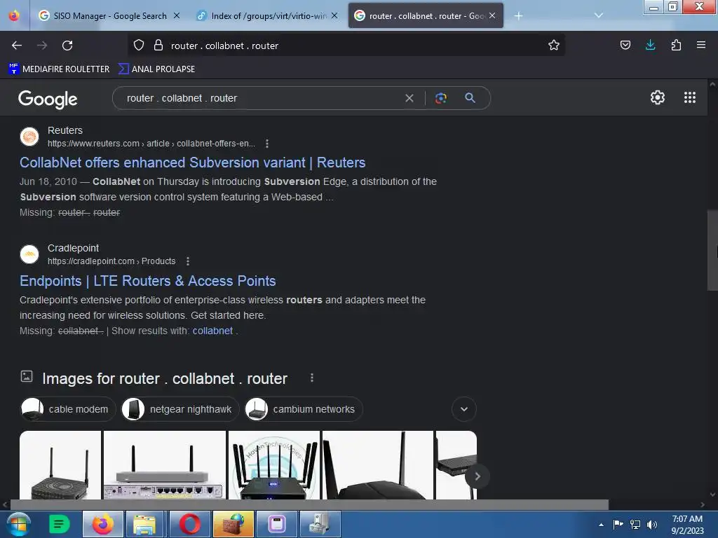Click the Reuters site favicon
Screen dimensions: 718x538
(x=29, y=137)
